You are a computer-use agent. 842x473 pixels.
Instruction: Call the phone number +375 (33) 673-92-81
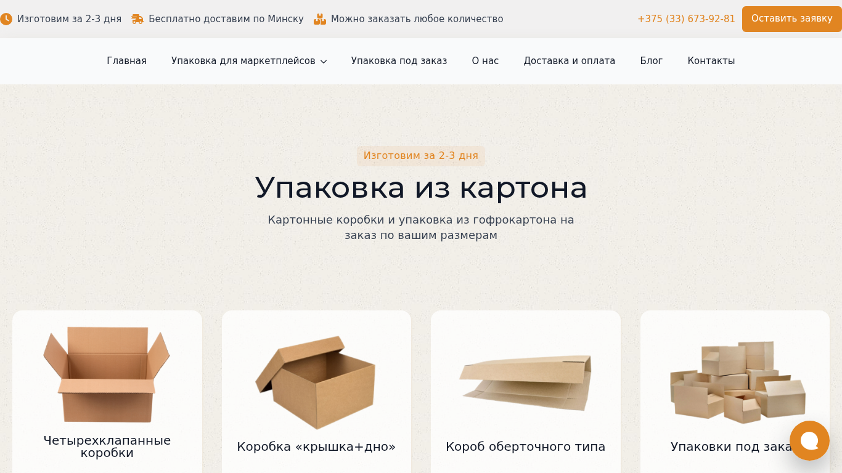(x=686, y=19)
